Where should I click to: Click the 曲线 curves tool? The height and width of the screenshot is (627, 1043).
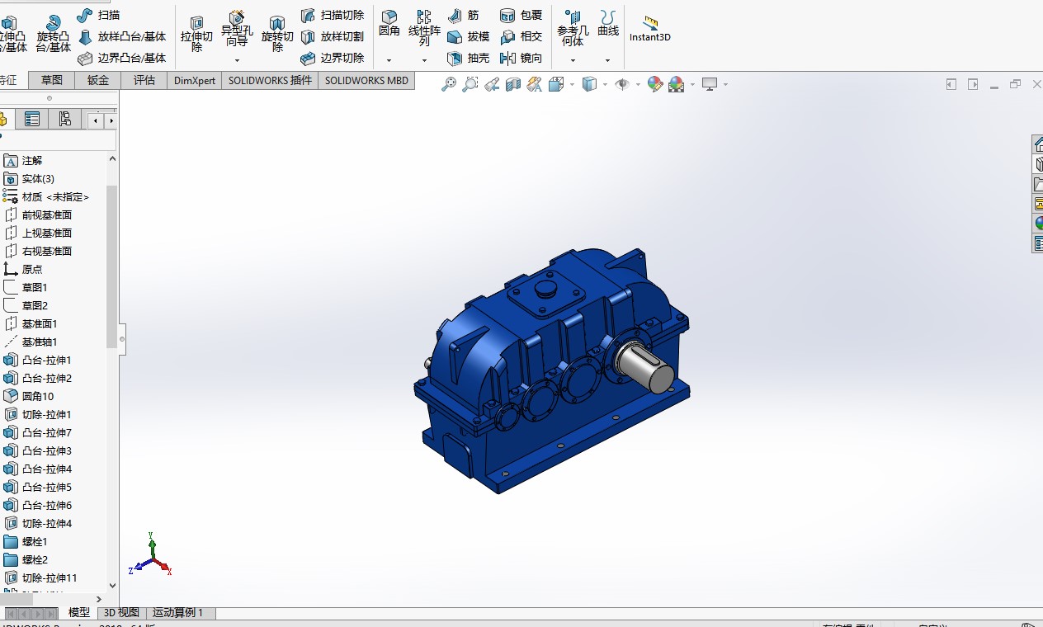point(608,23)
